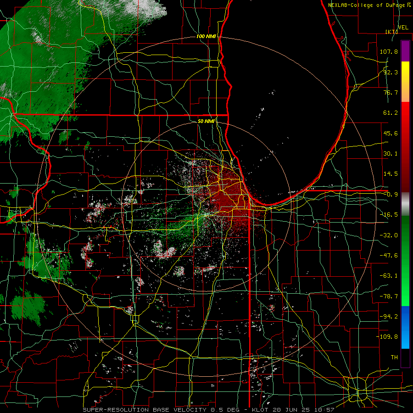
Task: Click the 61.2 velocity scale value
Action: tap(391, 113)
